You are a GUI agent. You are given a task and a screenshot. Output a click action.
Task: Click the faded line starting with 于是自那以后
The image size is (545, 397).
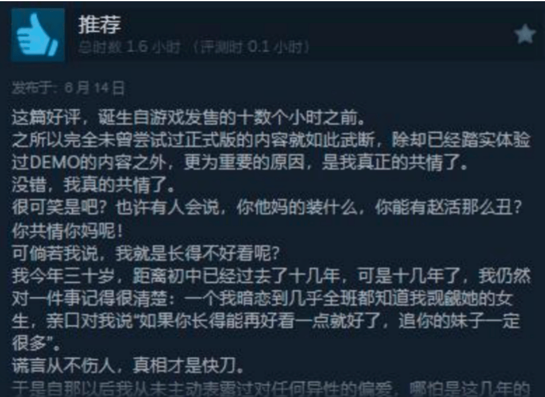pos(271,388)
